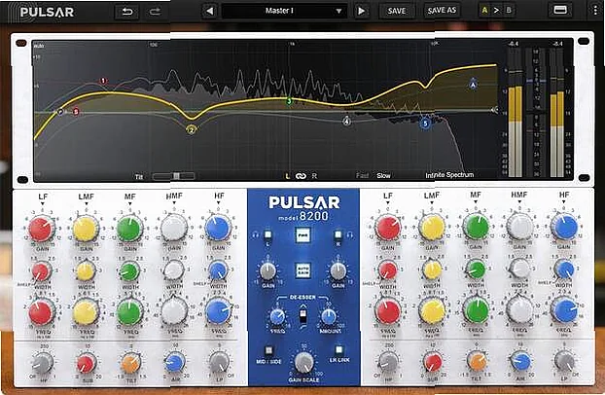Open the Master I preset dropdown
This screenshot has width=605, height=395.
click(284, 11)
